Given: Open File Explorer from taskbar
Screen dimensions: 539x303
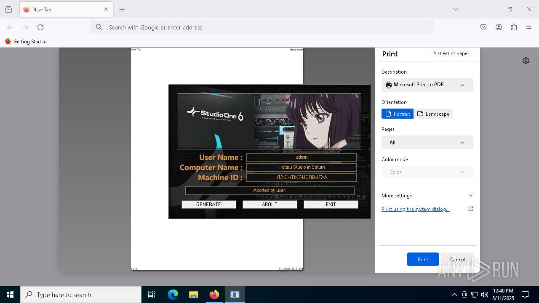Looking at the screenshot, I should click(193, 295).
